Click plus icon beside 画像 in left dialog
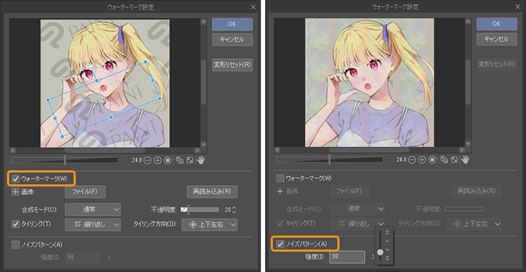 (x=15, y=192)
